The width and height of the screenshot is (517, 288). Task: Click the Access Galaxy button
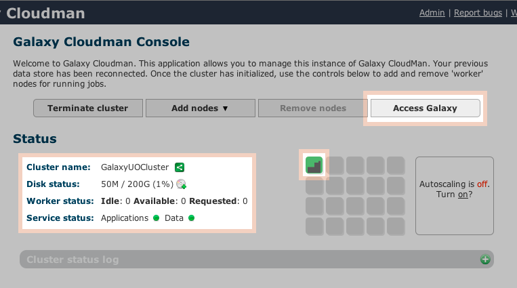426,108
